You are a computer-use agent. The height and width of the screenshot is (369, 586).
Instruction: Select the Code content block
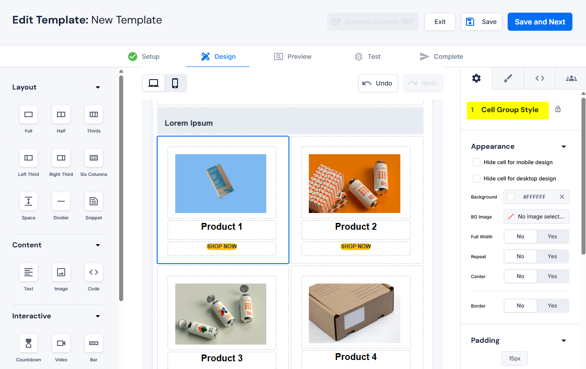tap(94, 273)
